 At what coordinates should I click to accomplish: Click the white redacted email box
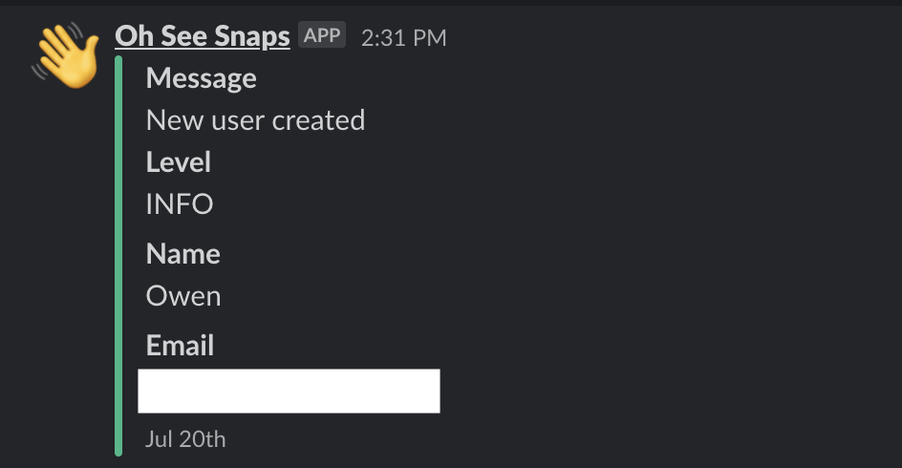[x=289, y=391]
